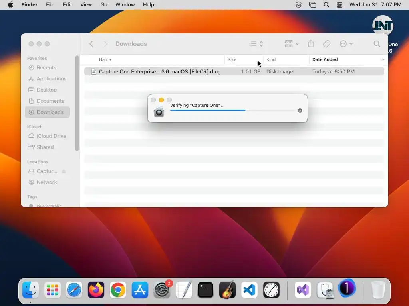Screen dimensions: 409x306
Task: Launch Firefox from the Dock
Action: (96, 290)
